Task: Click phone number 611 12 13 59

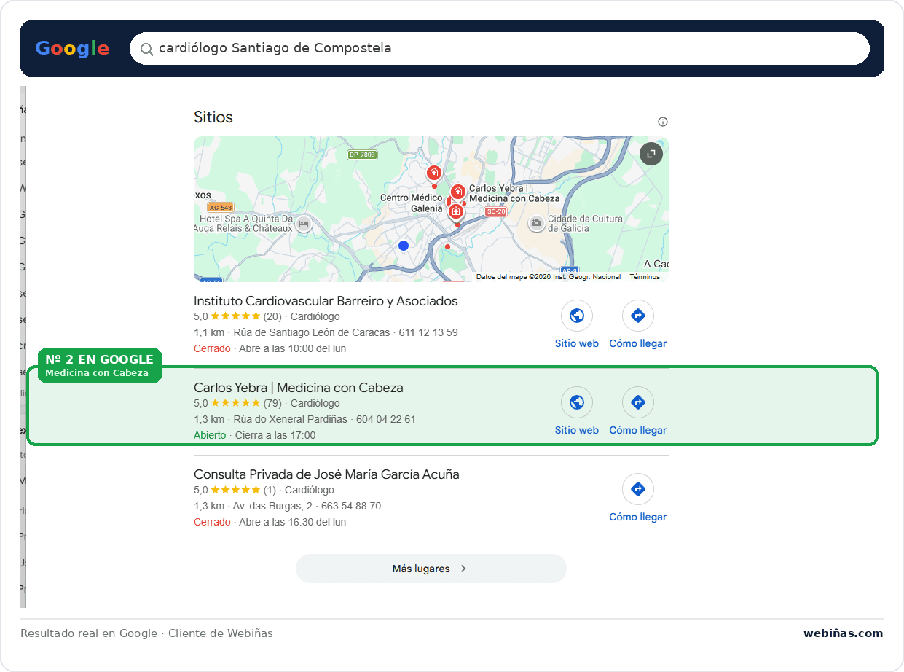Action: coord(428,332)
